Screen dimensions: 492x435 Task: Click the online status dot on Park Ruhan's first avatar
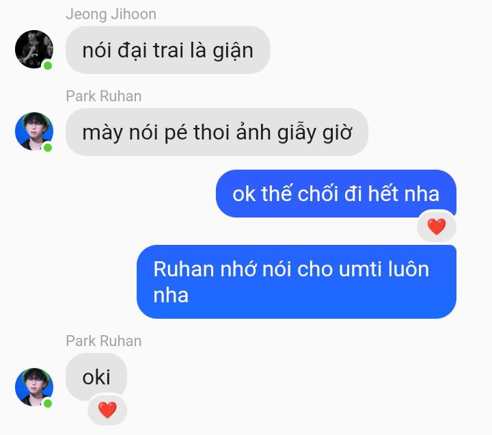coord(48,148)
